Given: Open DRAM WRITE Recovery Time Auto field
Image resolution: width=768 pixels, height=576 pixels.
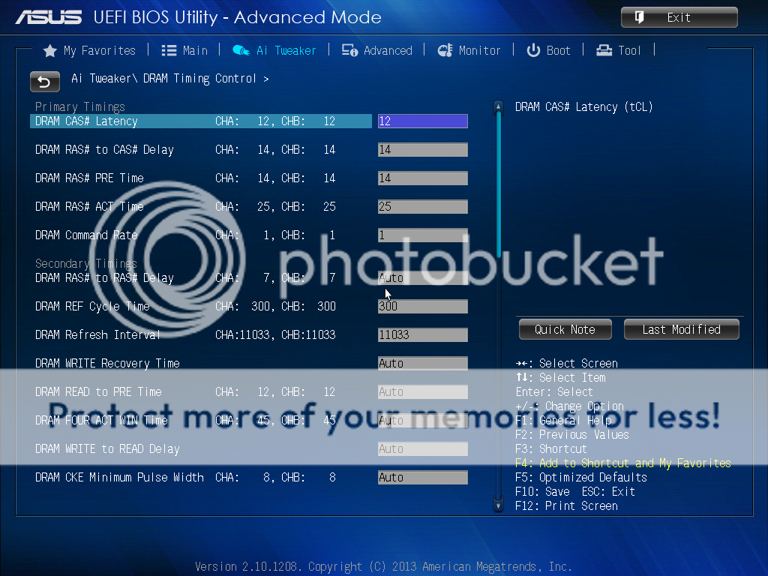Looking at the screenshot, I should point(422,364).
